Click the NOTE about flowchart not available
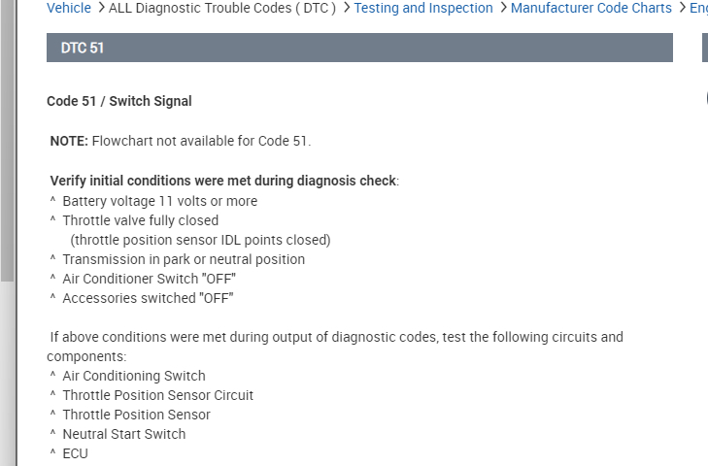This screenshot has height=466, width=708. click(x=181, y=141)
